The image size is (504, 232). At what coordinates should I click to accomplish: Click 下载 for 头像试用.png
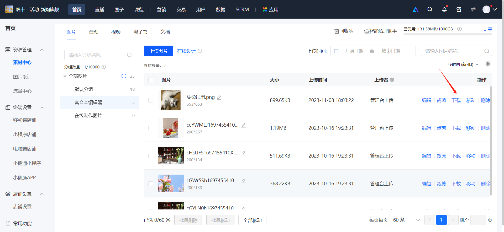(x=456, y=100)
